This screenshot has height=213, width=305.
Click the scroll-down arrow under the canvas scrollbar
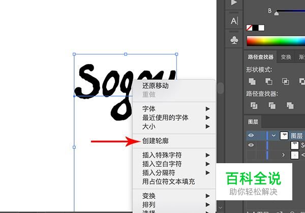pyautogui.click(x=220, y=208)
